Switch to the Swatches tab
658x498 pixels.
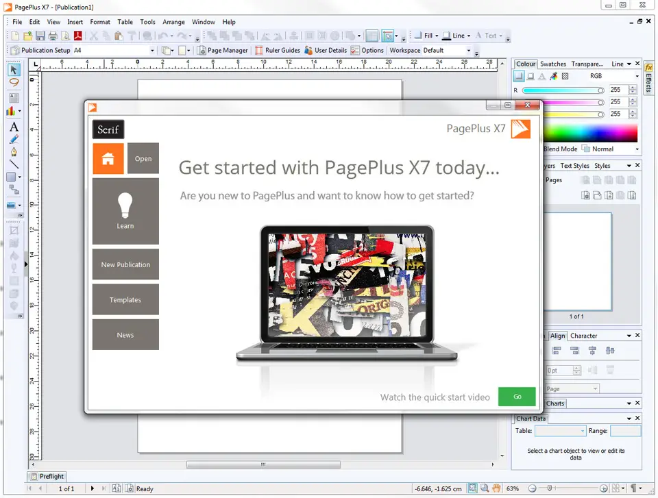pos(553,64)
